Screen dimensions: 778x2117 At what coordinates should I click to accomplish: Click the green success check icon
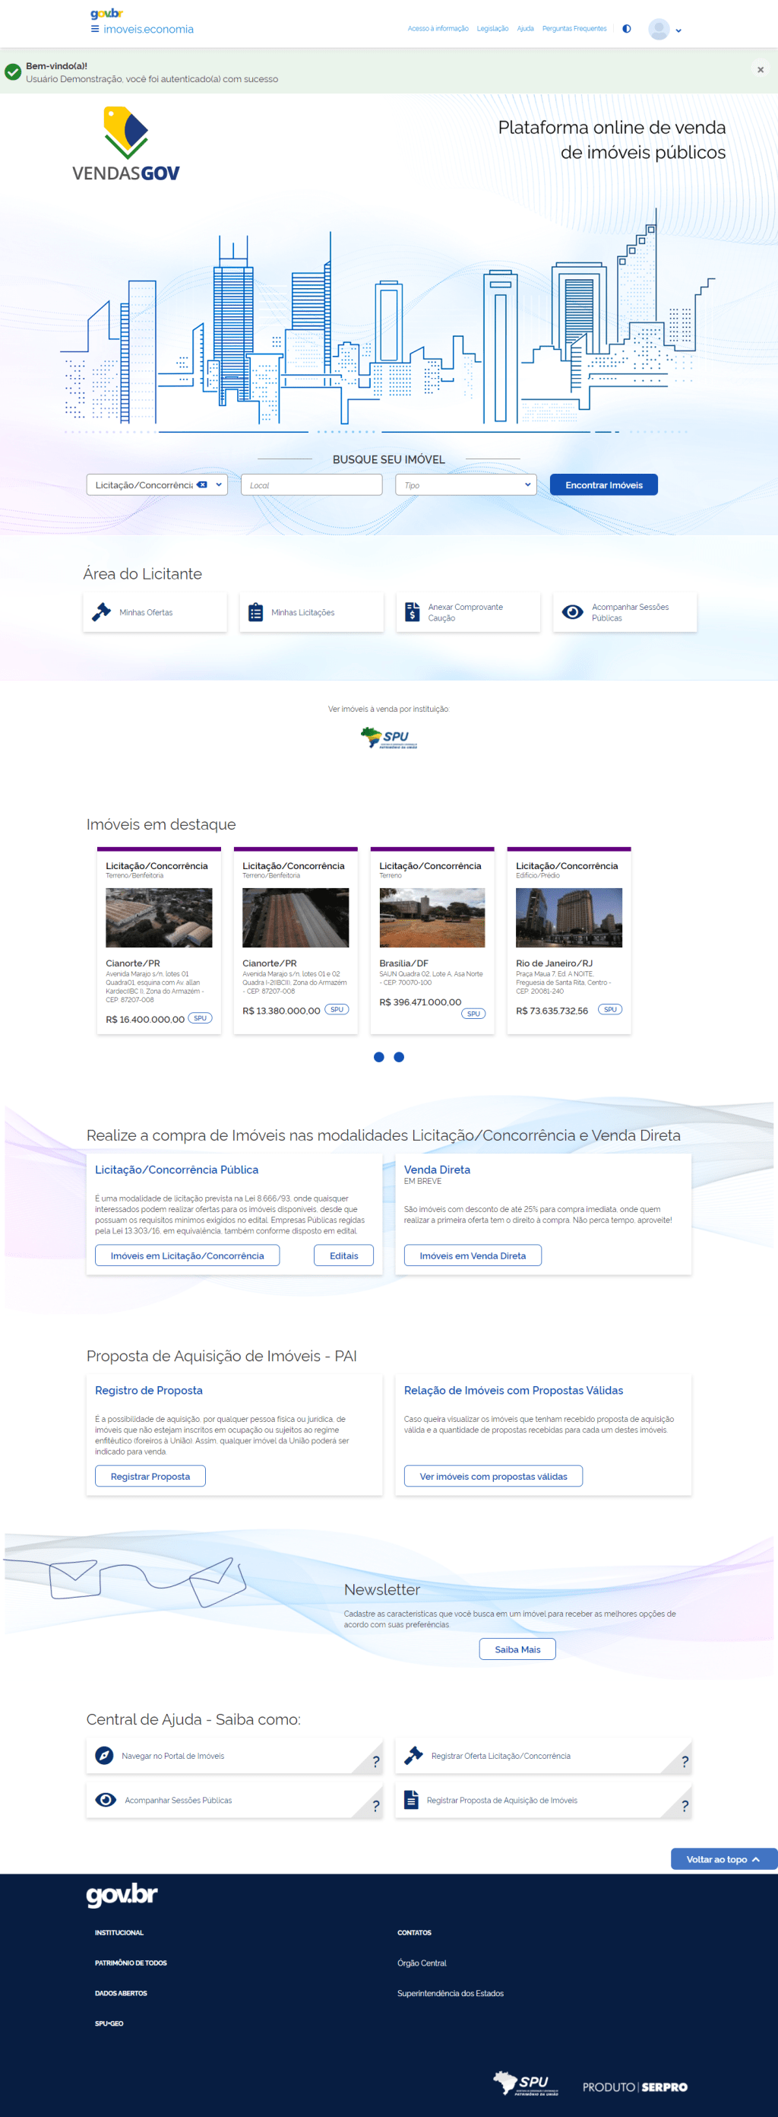[12, 72]
